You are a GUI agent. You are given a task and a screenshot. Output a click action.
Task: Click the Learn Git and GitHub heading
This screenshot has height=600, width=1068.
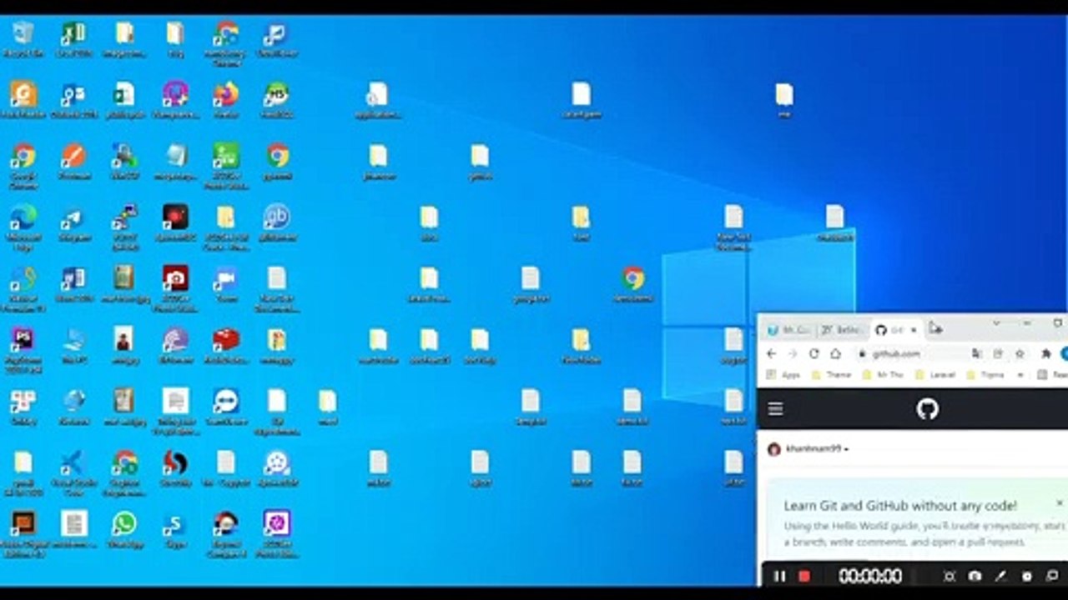[x=900, y=506]
